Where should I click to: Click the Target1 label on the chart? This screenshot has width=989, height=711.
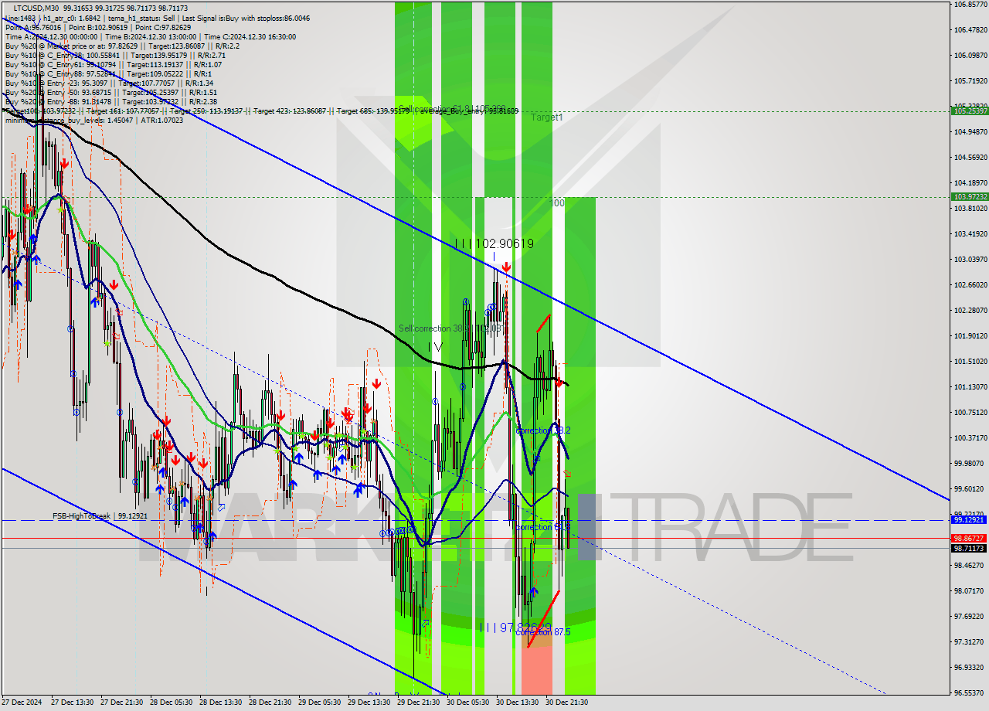pos(547,117)
